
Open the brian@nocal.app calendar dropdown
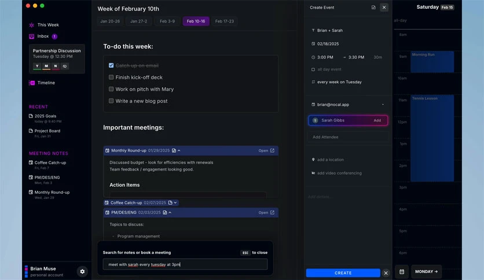point(383,105)
